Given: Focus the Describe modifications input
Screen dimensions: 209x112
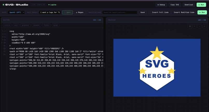Looking at the screenshot, I should 120,12.
